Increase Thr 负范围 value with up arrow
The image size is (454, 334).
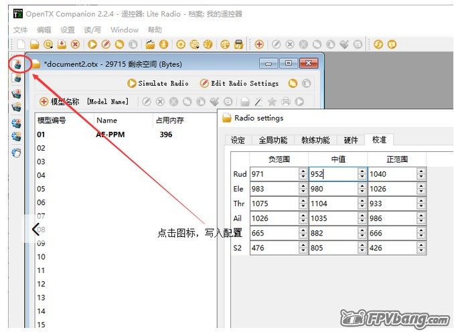[303, 201]
